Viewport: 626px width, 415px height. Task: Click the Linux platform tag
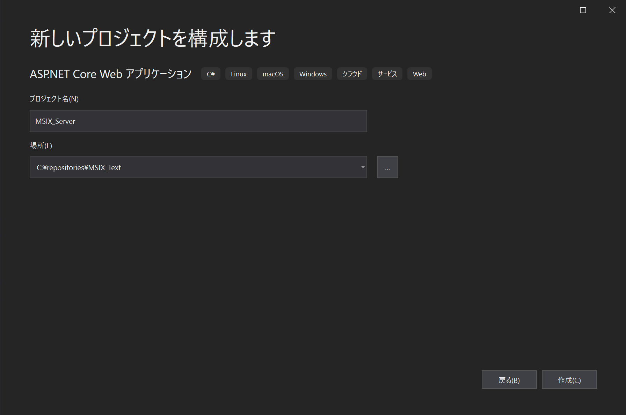239,74
